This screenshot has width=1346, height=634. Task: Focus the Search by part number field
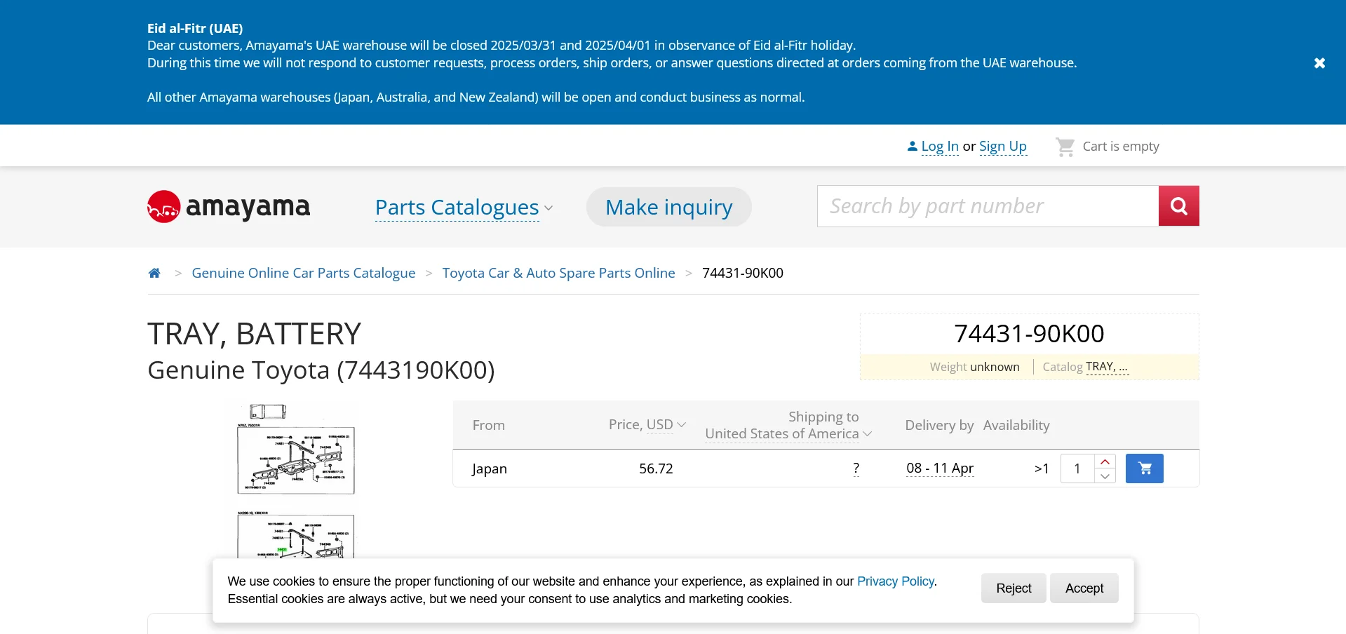coord(988,206)
